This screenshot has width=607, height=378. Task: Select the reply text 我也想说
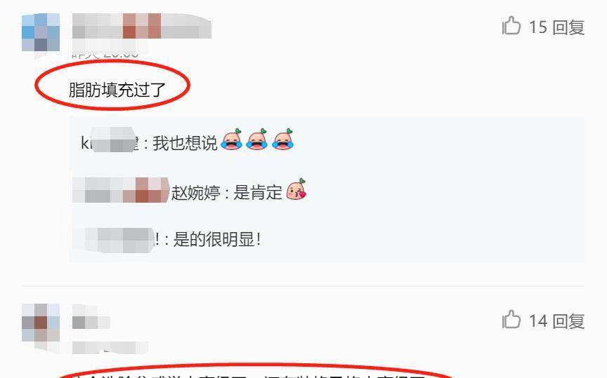click(x=185, y=143)
